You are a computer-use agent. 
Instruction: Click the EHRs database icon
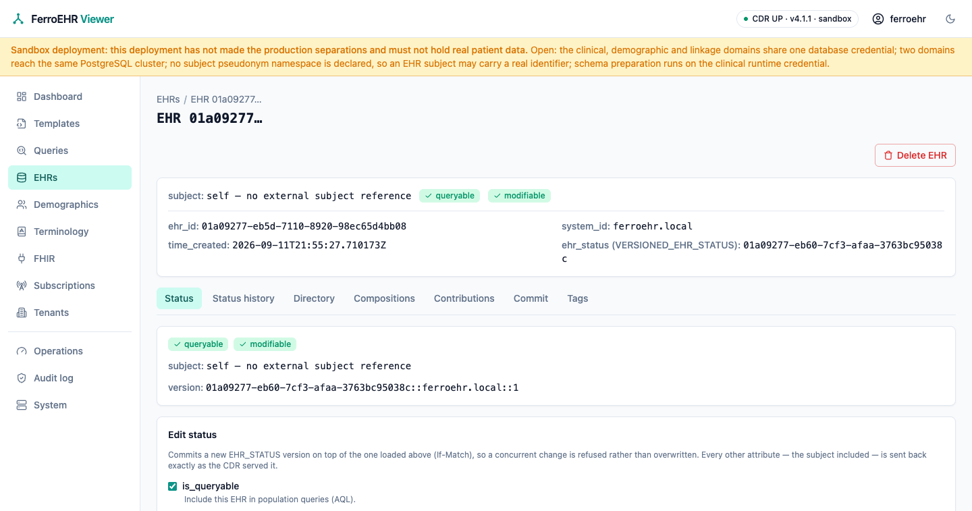click(22, 178)
